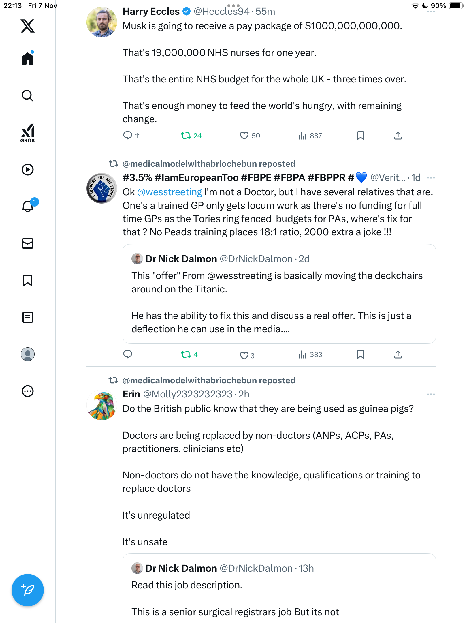Open Direct Messages envelope
The width and height of the screenshot is (467, 623).
click(x=28, y=243)
